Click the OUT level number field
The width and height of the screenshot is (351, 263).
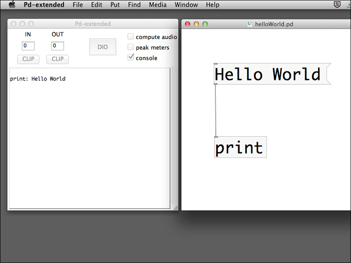pos(57,46)
